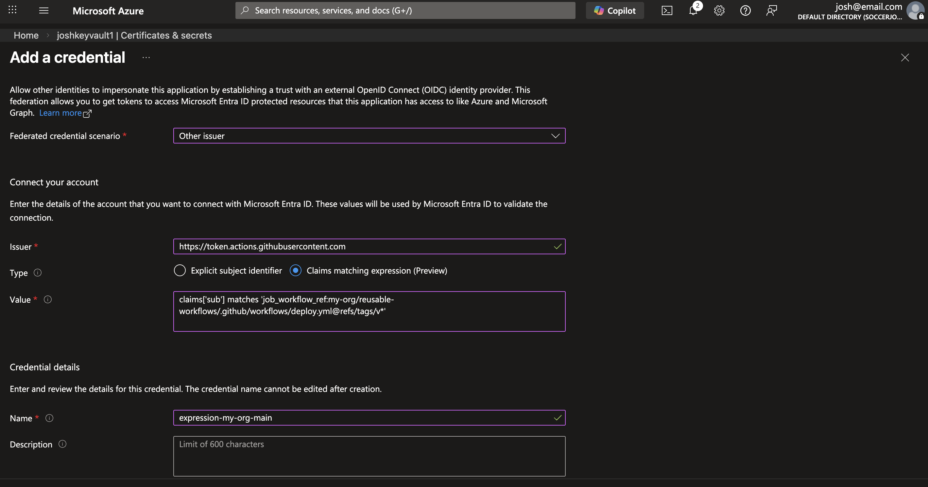Open the Azure app launcher grid

pos(13,10)
